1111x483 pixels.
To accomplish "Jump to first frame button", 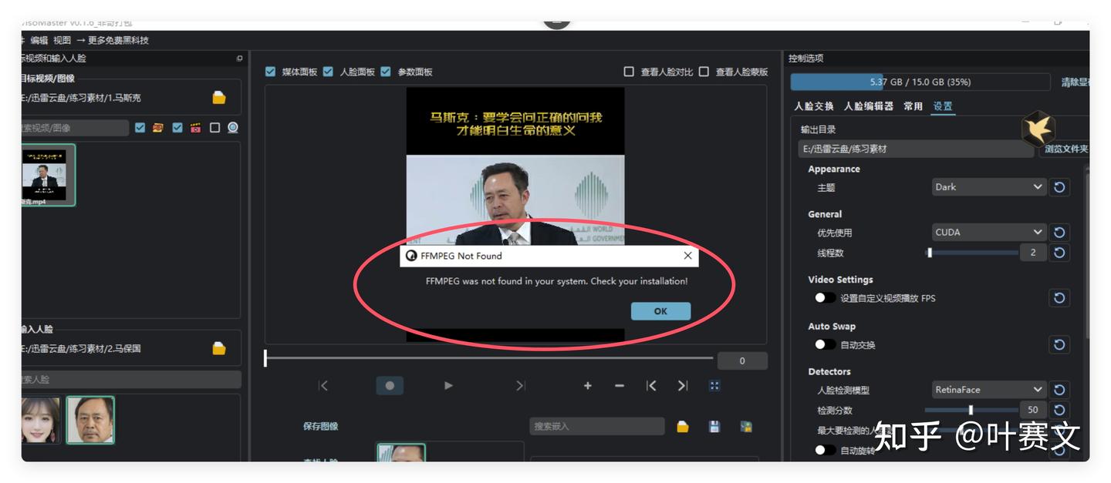I will click(323, 386).
